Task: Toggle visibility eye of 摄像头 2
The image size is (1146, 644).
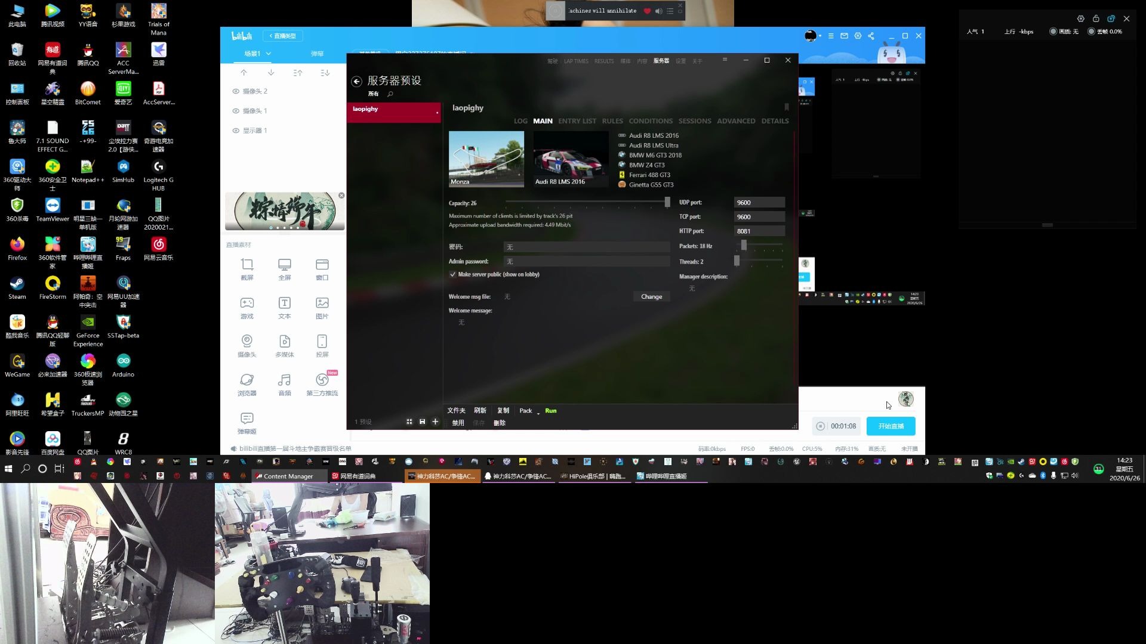Action: (236, 91)
